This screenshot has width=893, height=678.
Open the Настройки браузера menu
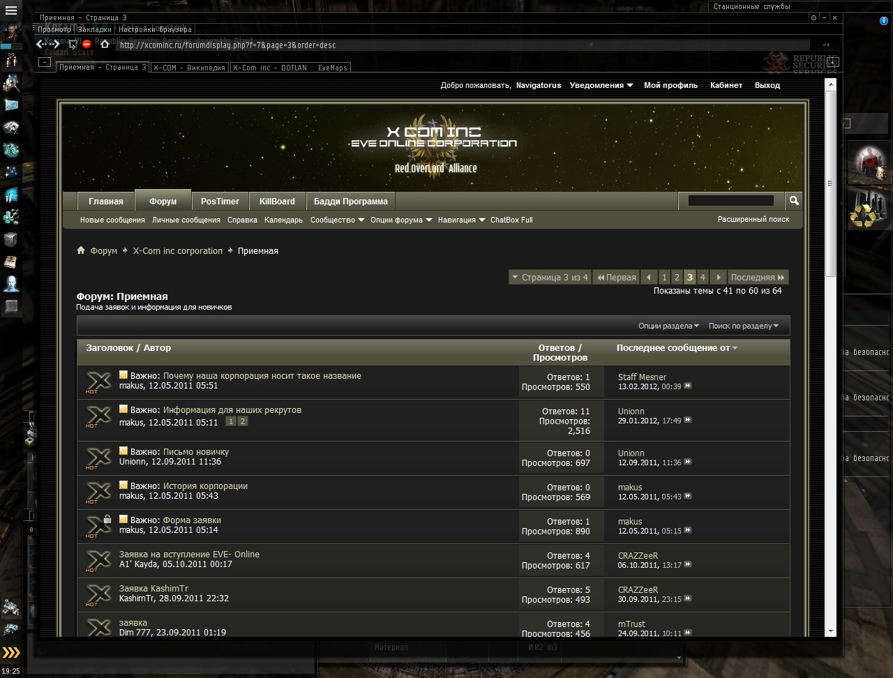pos(155,29)
